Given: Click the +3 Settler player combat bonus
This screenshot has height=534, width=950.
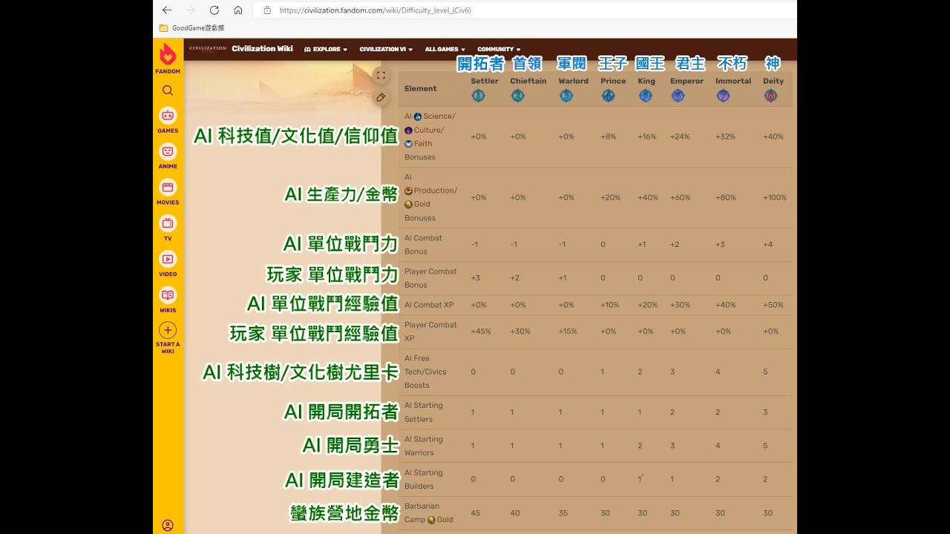Looking at the screenshot, I should (x=475, y=278).
